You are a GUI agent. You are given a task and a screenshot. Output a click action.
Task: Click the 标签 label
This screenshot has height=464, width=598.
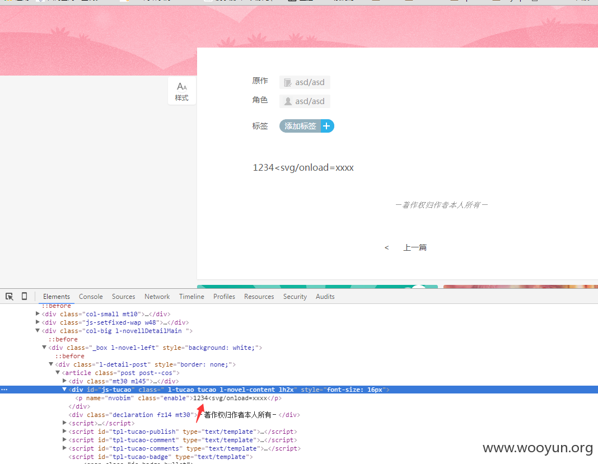[x=260, y=126]
